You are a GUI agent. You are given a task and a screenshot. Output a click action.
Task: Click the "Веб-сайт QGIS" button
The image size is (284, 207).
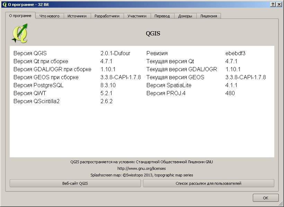coord(75,183)
